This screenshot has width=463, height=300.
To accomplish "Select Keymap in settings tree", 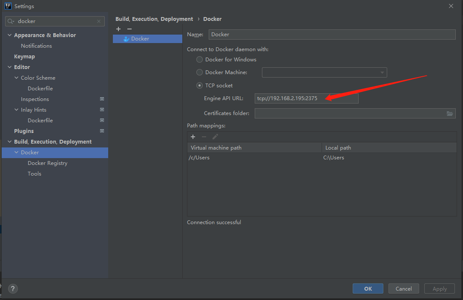I will pos(24,57).
